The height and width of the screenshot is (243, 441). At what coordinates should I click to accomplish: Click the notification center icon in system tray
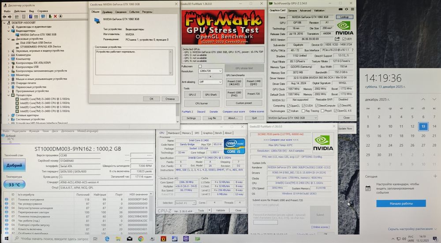435,239
